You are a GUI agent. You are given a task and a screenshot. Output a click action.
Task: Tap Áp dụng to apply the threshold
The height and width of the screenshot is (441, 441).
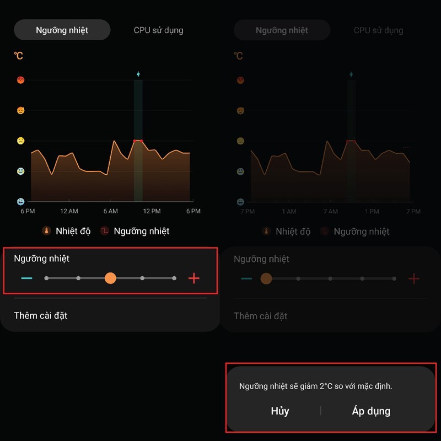point(371,411)
